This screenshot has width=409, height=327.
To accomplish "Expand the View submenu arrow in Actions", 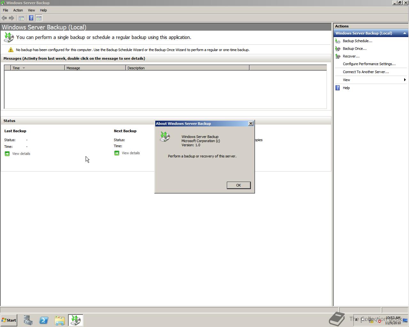I will 405,80.
